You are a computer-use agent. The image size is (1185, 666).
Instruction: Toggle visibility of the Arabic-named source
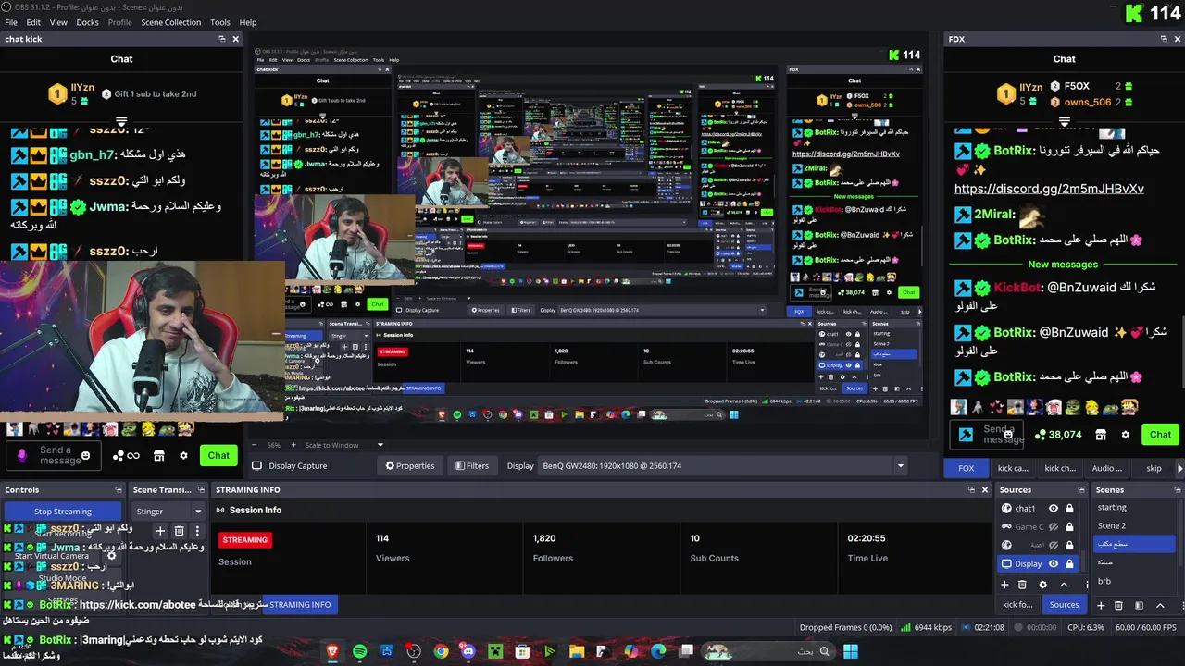[1053, 545]
